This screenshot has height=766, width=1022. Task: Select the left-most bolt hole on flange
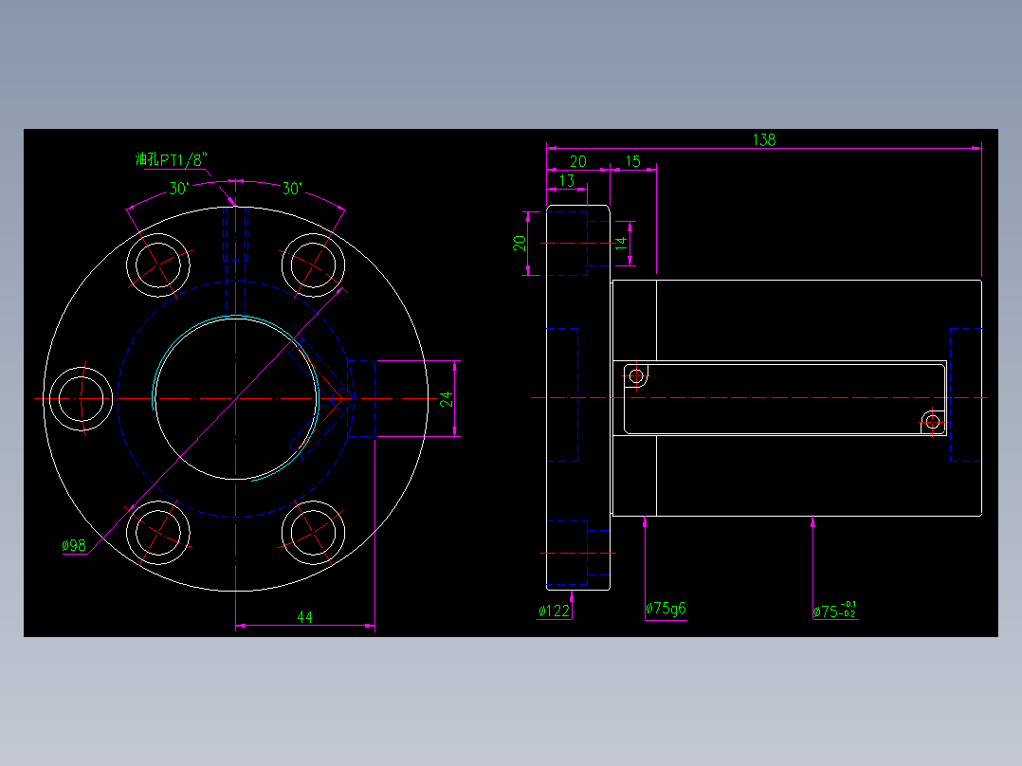(x=81, y=399)
